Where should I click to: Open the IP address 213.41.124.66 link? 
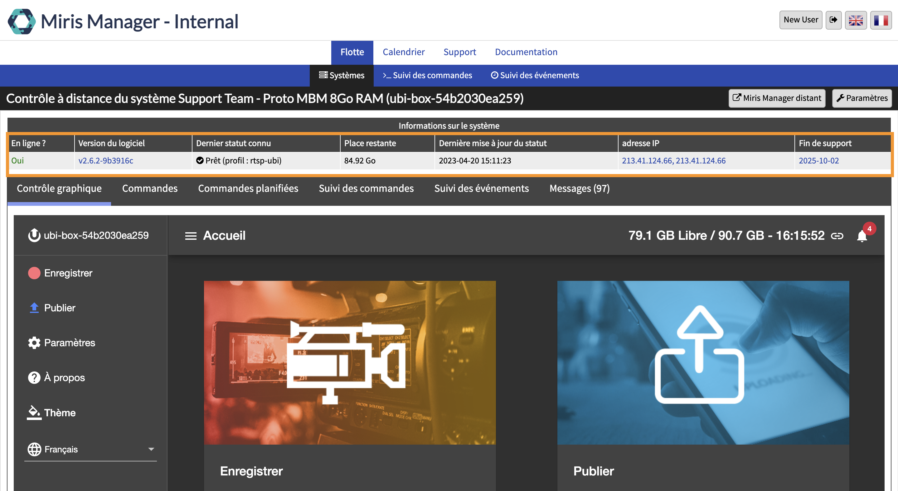(x=674, y=160)
